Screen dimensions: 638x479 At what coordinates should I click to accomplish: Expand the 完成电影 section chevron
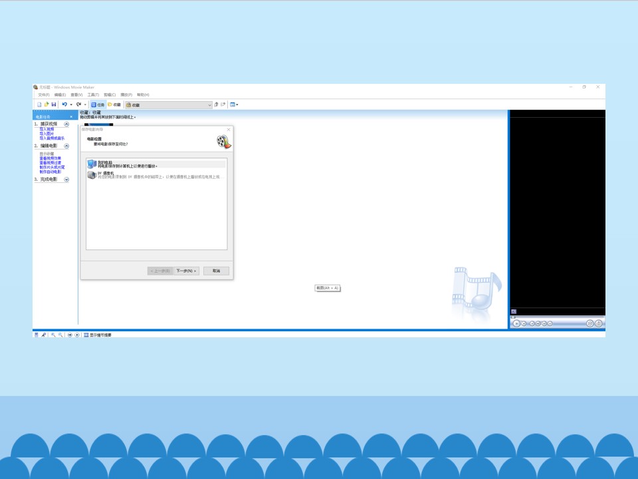(66, 179)
